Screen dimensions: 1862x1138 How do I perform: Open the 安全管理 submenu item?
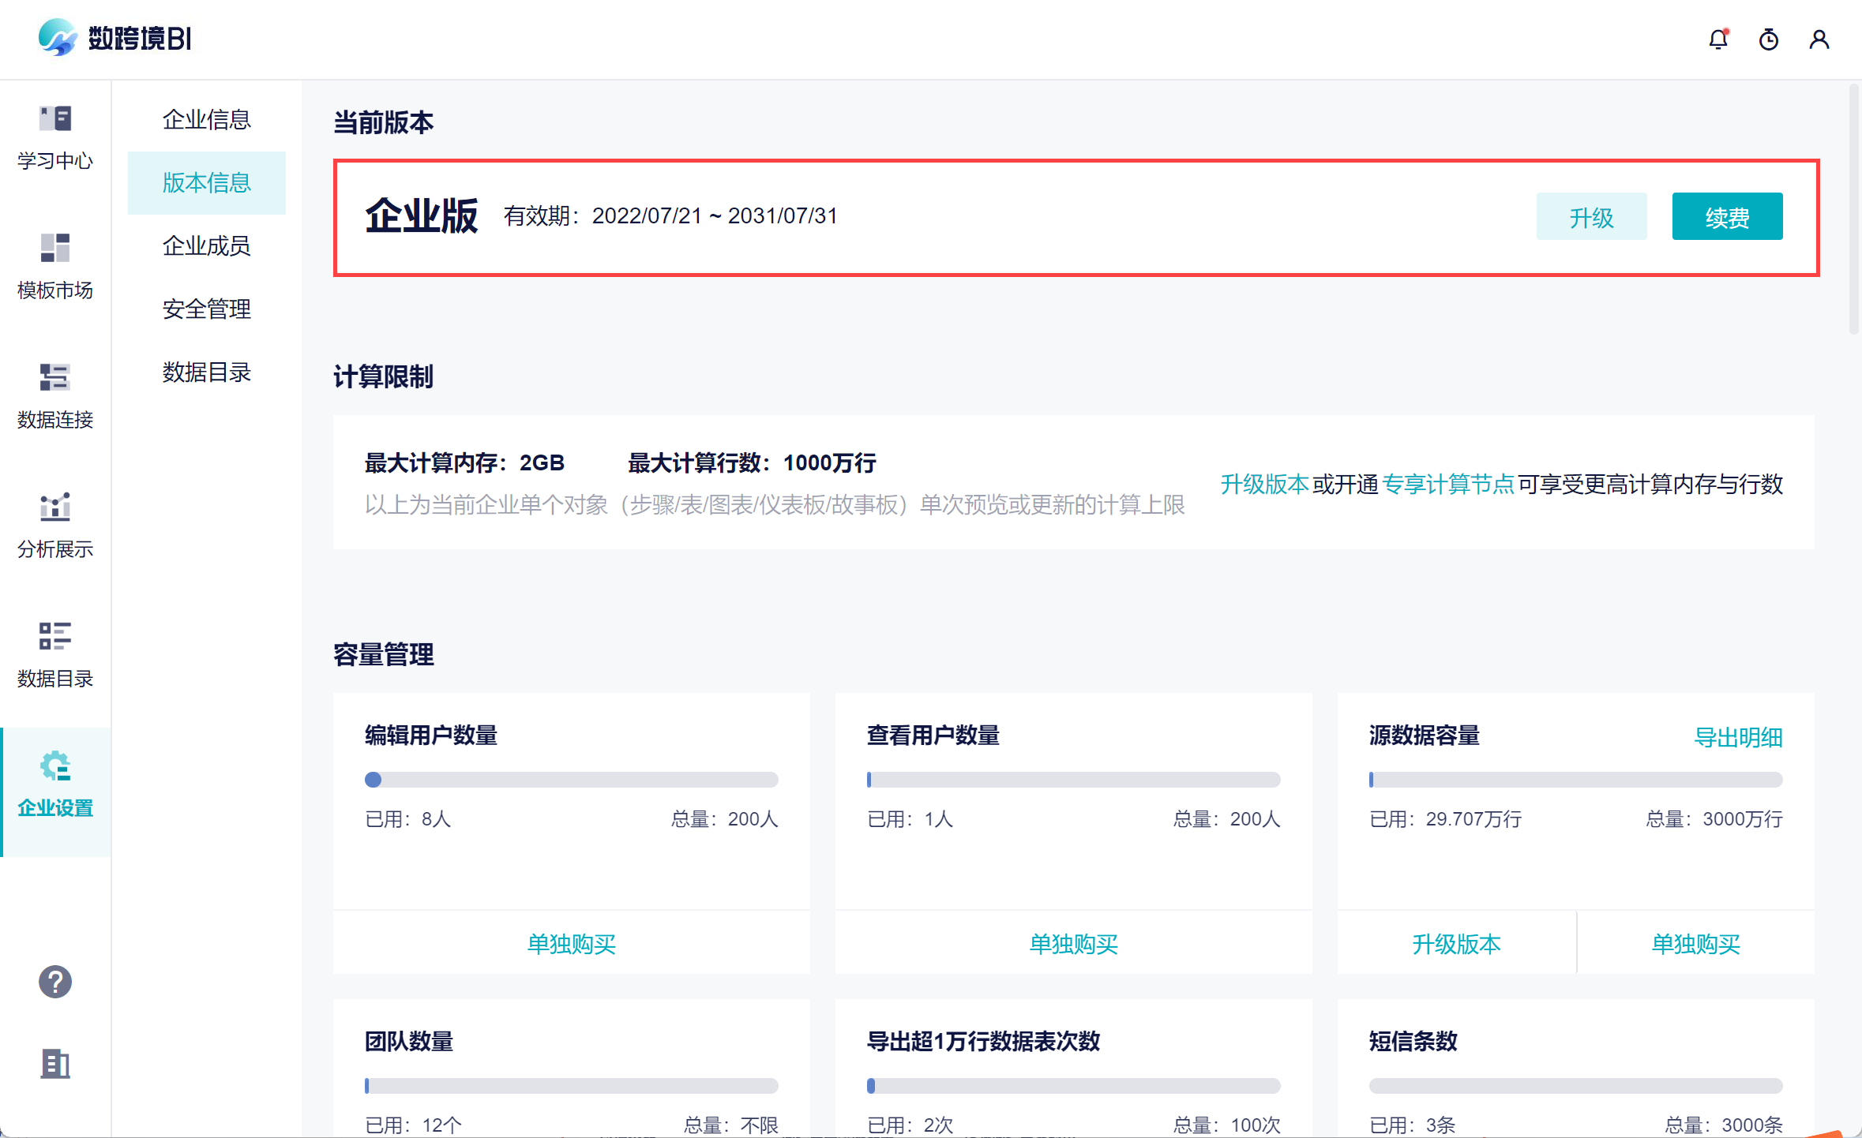pyautogui.click(x=206, y=309)
